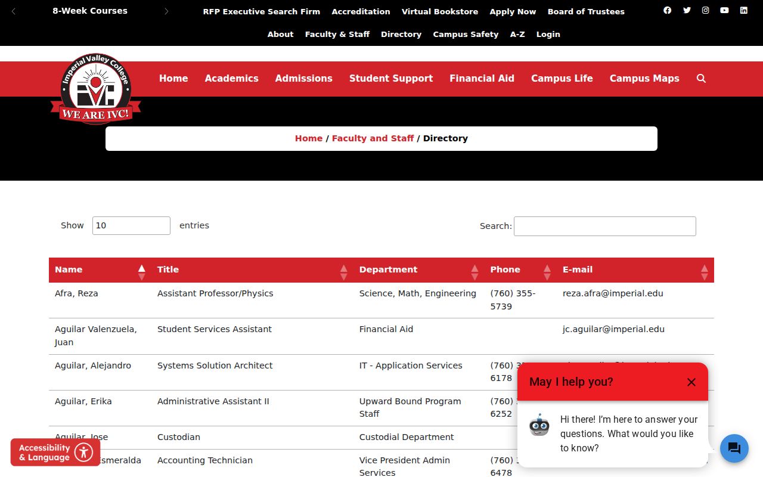
Task: Click the Apply Now link
Action: (x=513, y=11)
